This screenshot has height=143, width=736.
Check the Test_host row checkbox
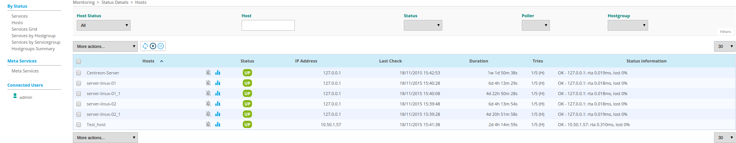pyautogui.click(x=79, y=125)
